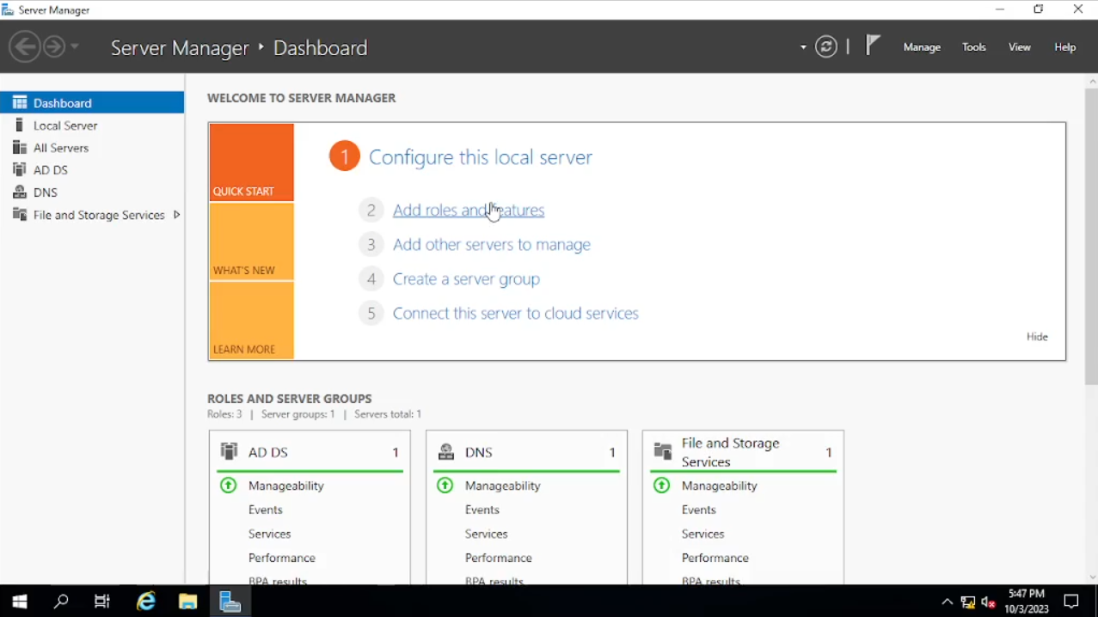The image size is (1098, 617).
Task: Click the File and Storage Services tile icon
Action: (x=662, y=452)
